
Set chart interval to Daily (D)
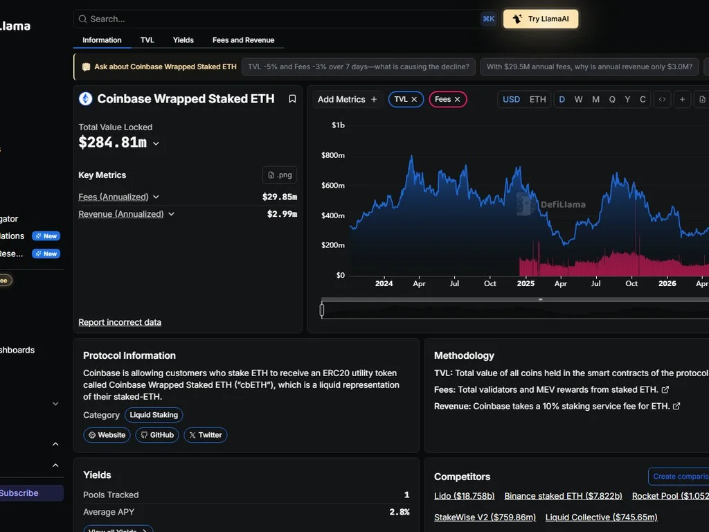tap(562, 100)
